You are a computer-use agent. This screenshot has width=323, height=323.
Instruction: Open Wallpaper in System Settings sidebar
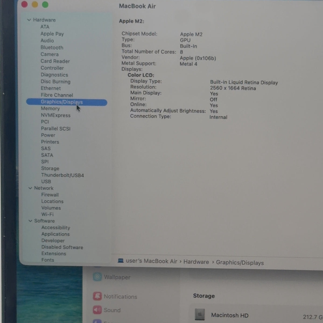click(117, 277)
